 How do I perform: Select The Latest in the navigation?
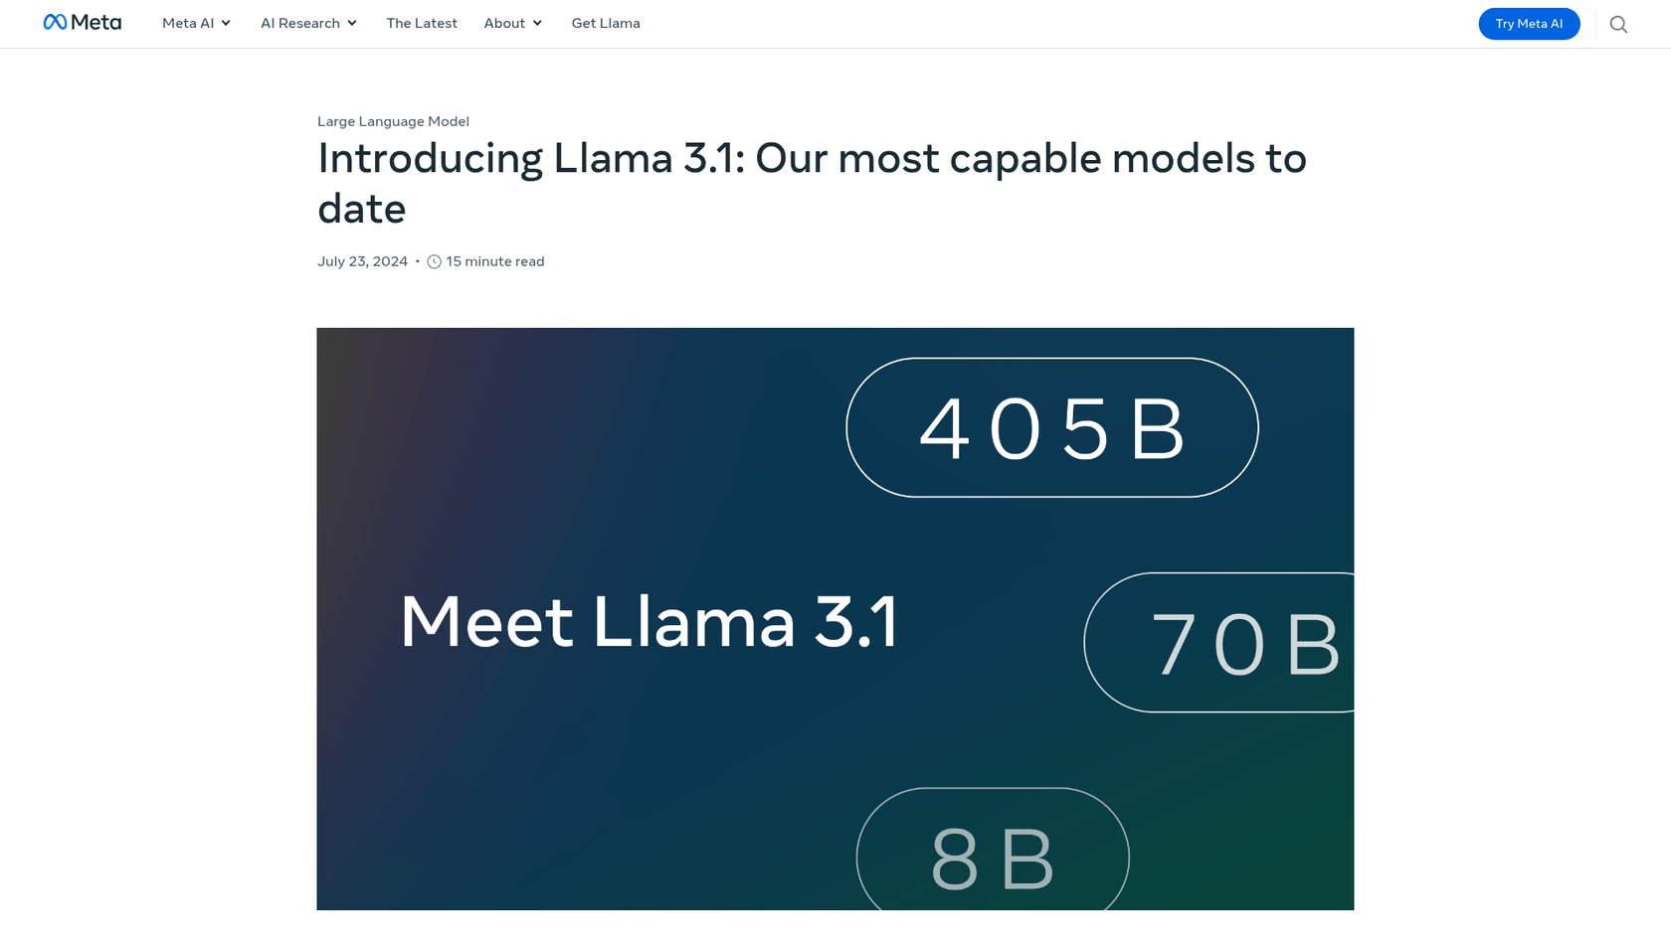point(422,23)
